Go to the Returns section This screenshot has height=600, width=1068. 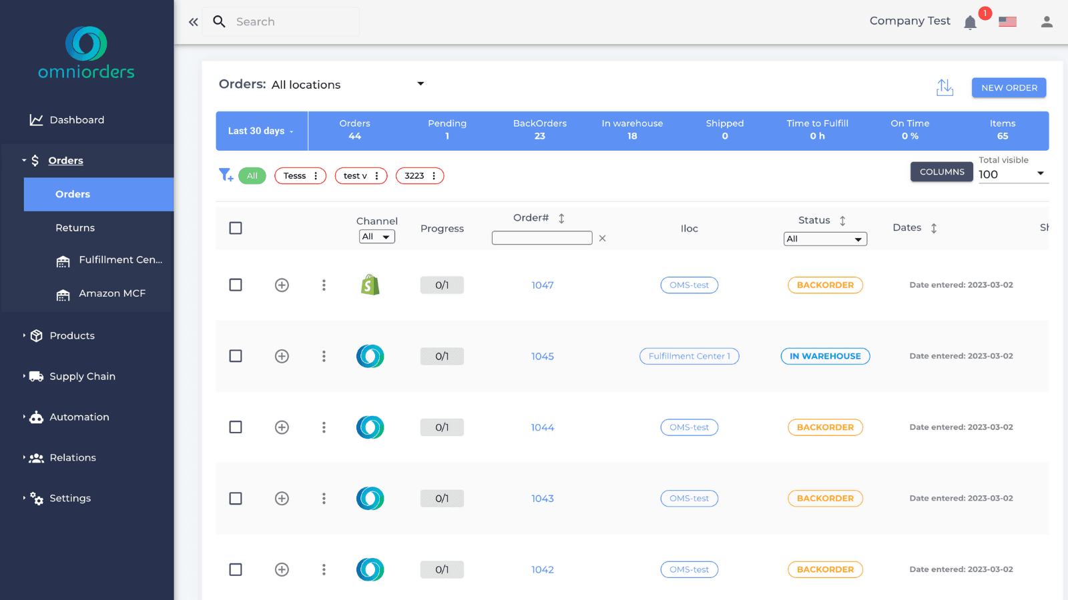tap(75, 227)
